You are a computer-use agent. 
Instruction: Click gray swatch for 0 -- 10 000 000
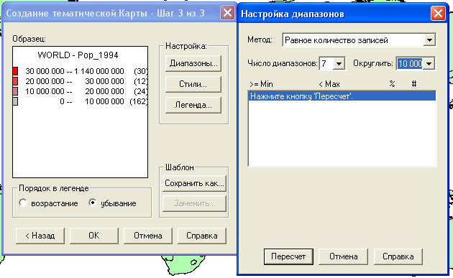point(15,101)
